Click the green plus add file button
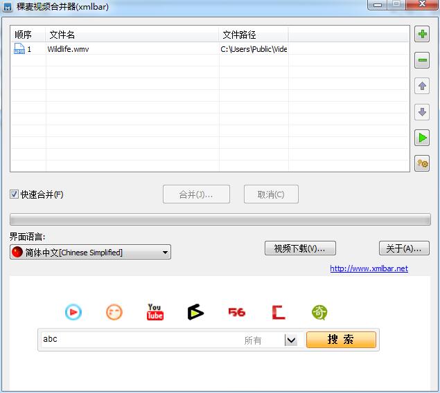 pyautogui.click(x=421, y=34)
